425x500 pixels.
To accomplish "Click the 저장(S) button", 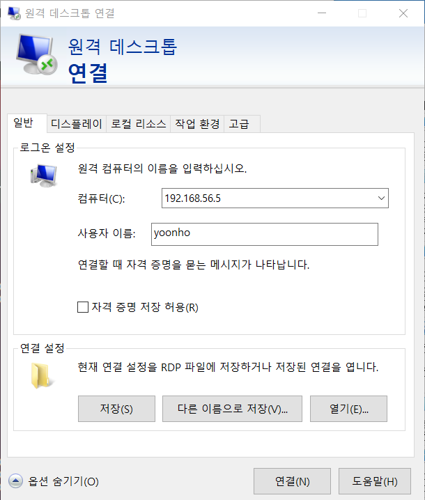I will coord(116,409).
